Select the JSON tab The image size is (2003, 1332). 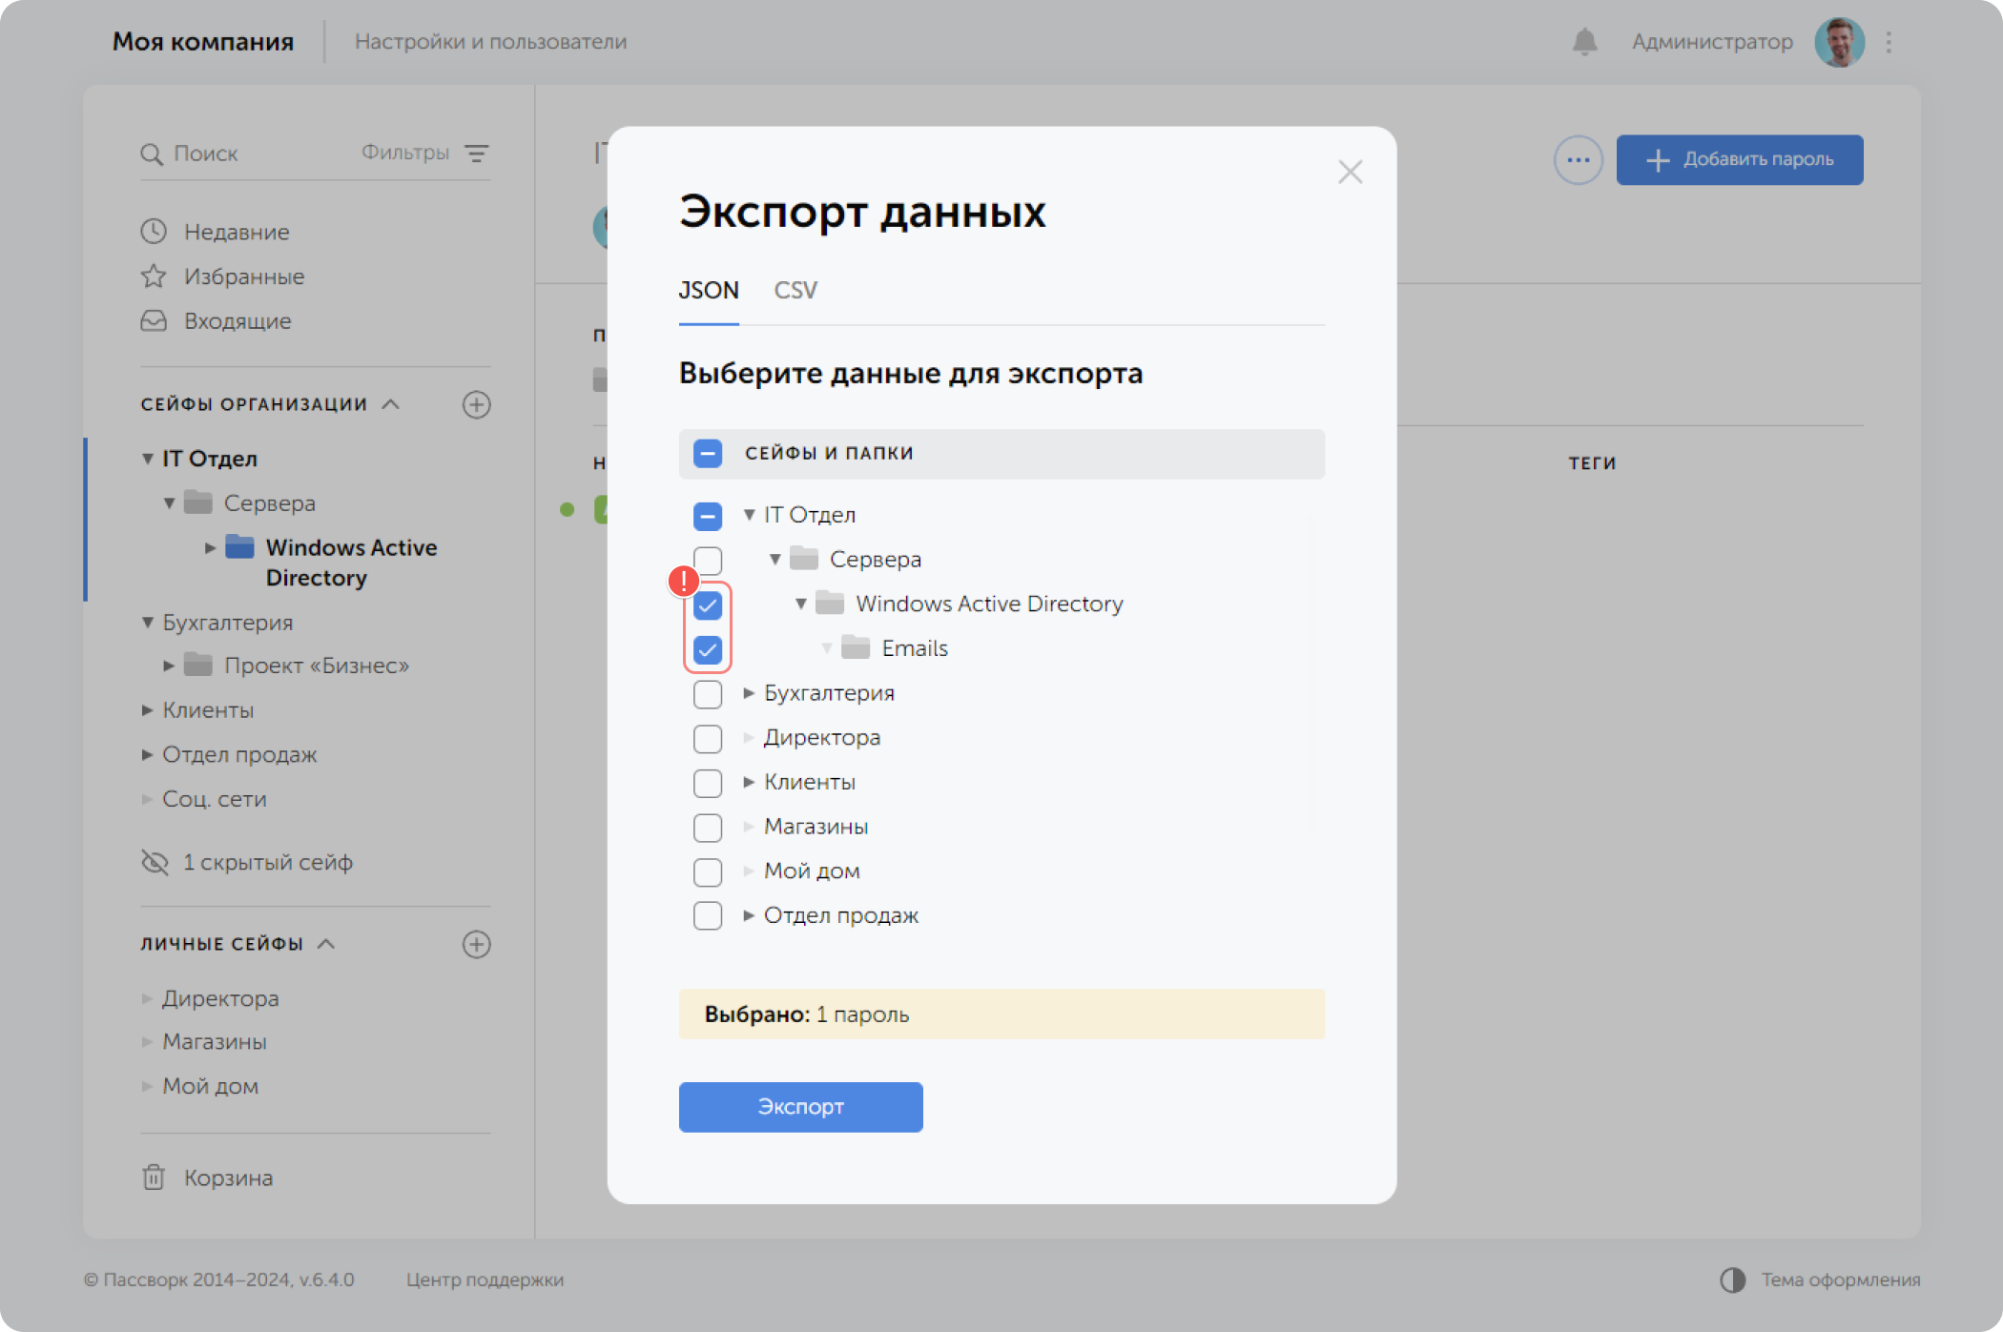708,290
